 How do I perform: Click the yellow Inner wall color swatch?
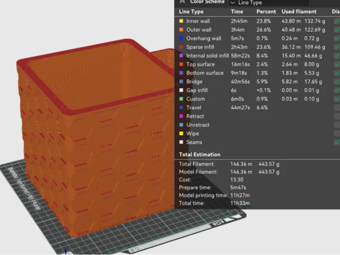[x=181, y=21]
